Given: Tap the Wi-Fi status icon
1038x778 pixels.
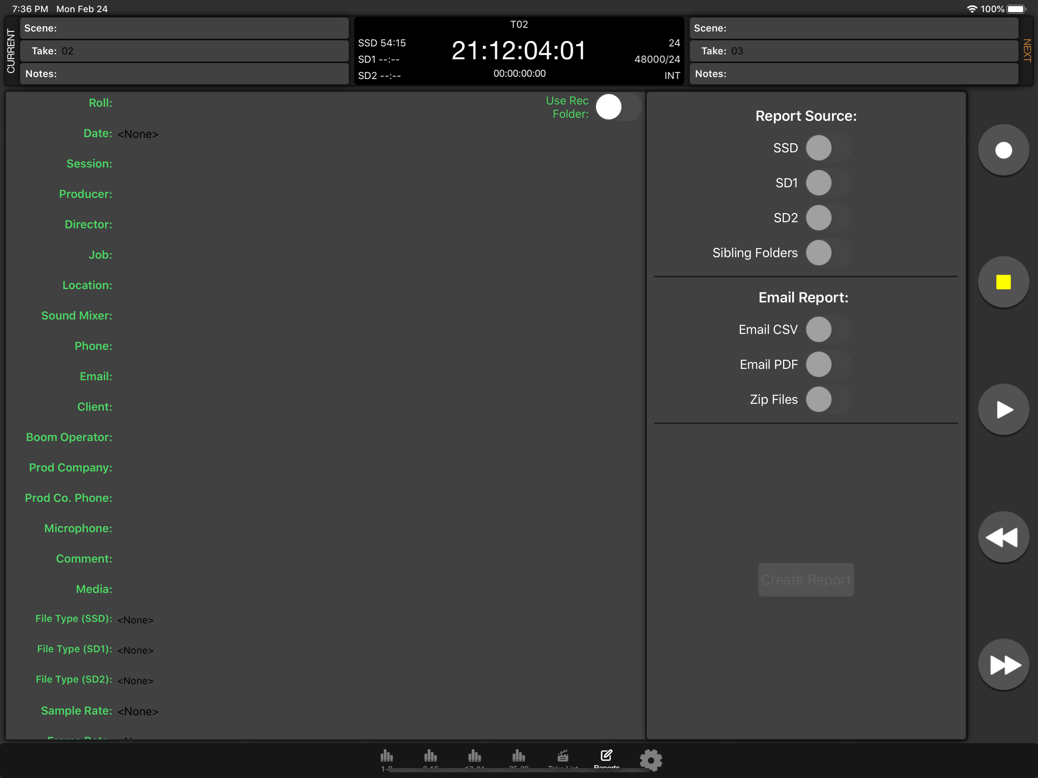Looking at the screenshot, I should pos(972,9).
